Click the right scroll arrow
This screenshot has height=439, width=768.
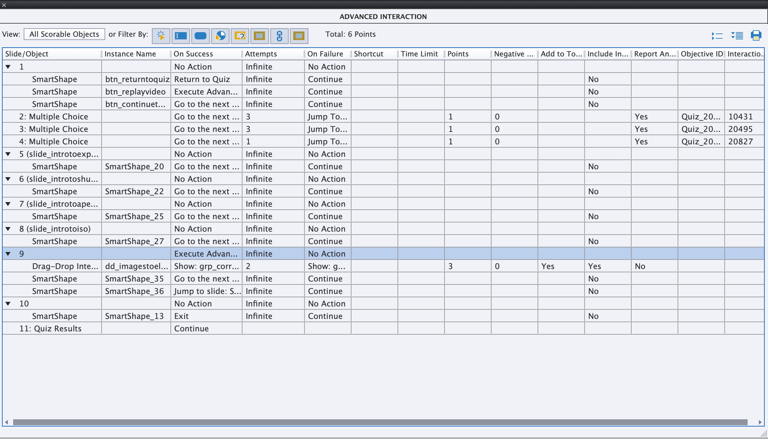point(760,422)
